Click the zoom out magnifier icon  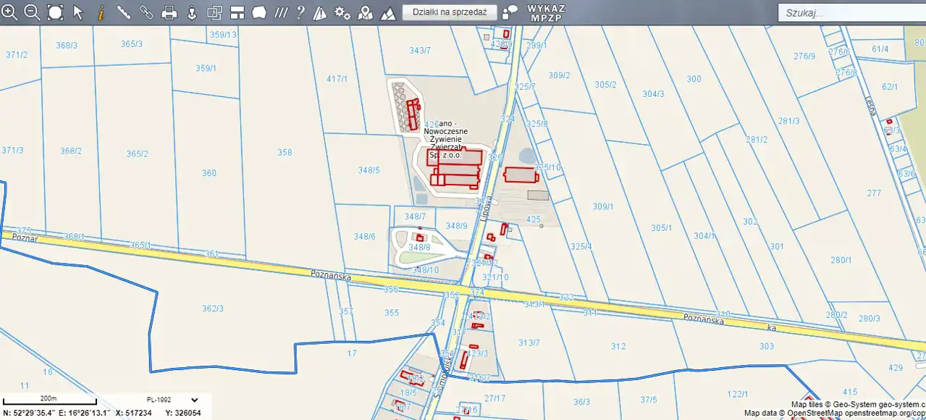tap(33, 12)
